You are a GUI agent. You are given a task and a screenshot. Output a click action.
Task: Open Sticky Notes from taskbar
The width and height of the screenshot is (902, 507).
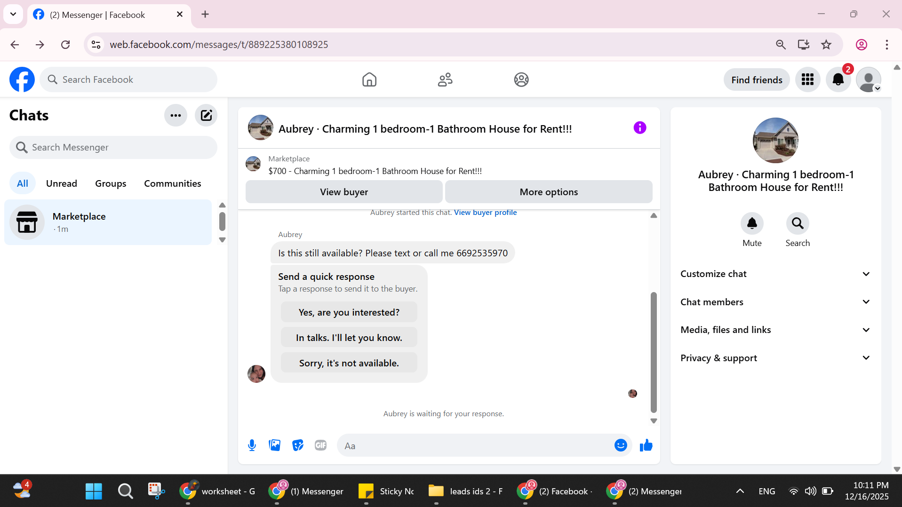(387, 491)
